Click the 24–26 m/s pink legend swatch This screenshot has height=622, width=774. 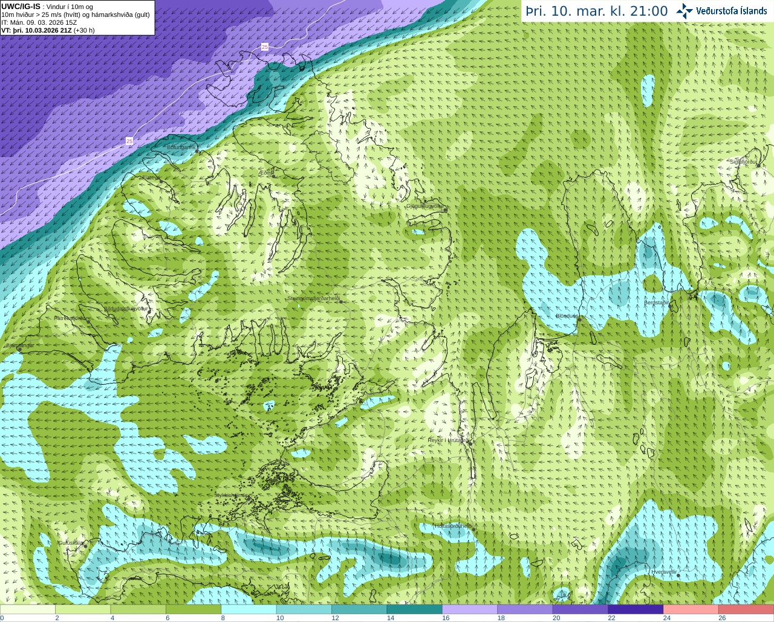(691, 609)
